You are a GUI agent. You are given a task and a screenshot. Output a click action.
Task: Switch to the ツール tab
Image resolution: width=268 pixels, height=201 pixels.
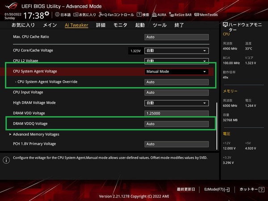[x=159, y=25]
